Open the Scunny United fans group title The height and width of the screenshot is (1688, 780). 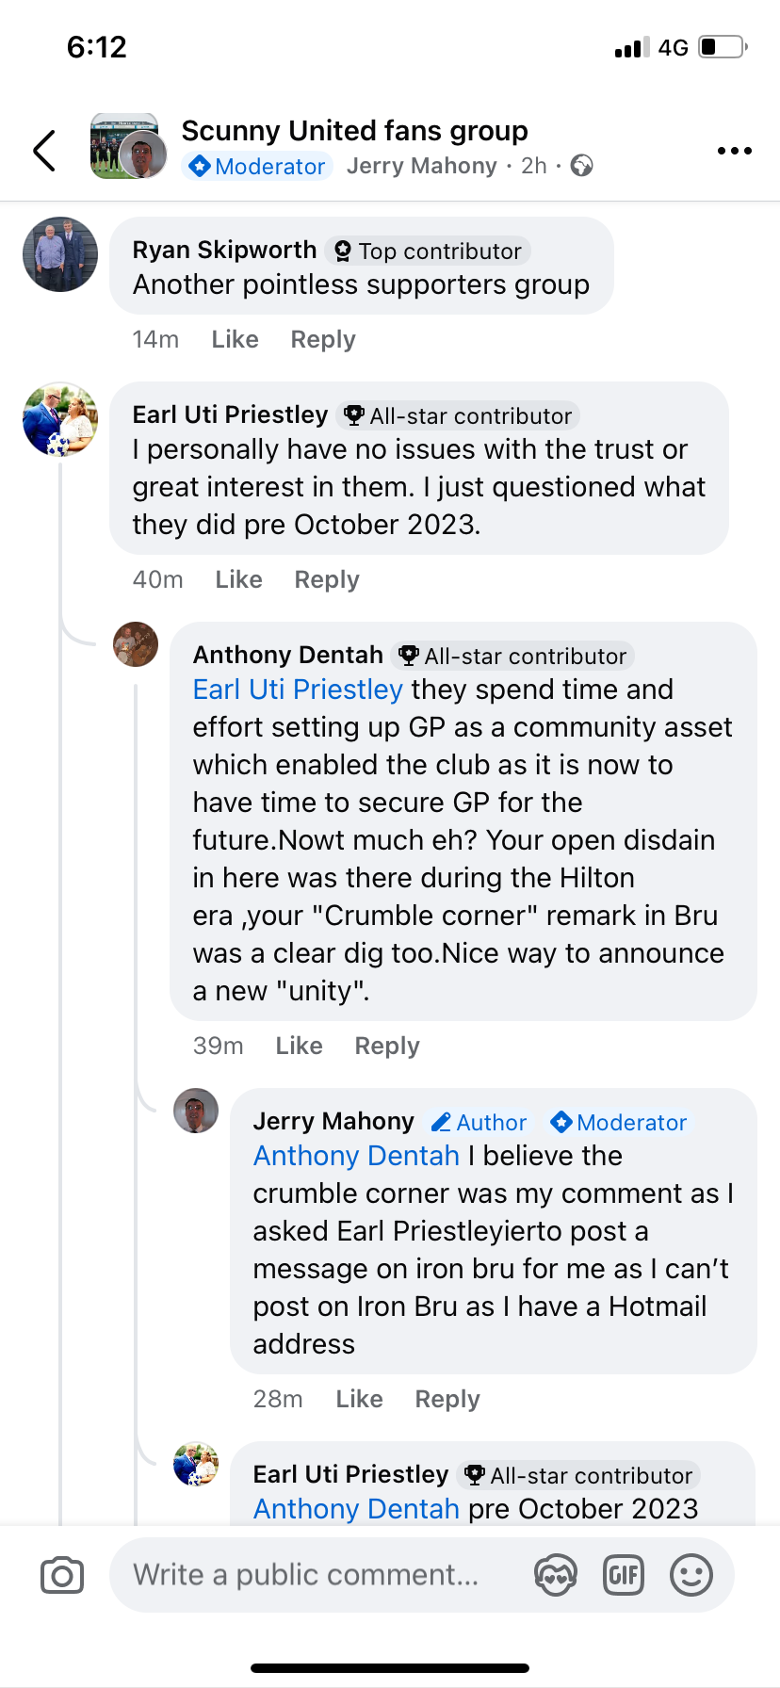click(354, 130)
